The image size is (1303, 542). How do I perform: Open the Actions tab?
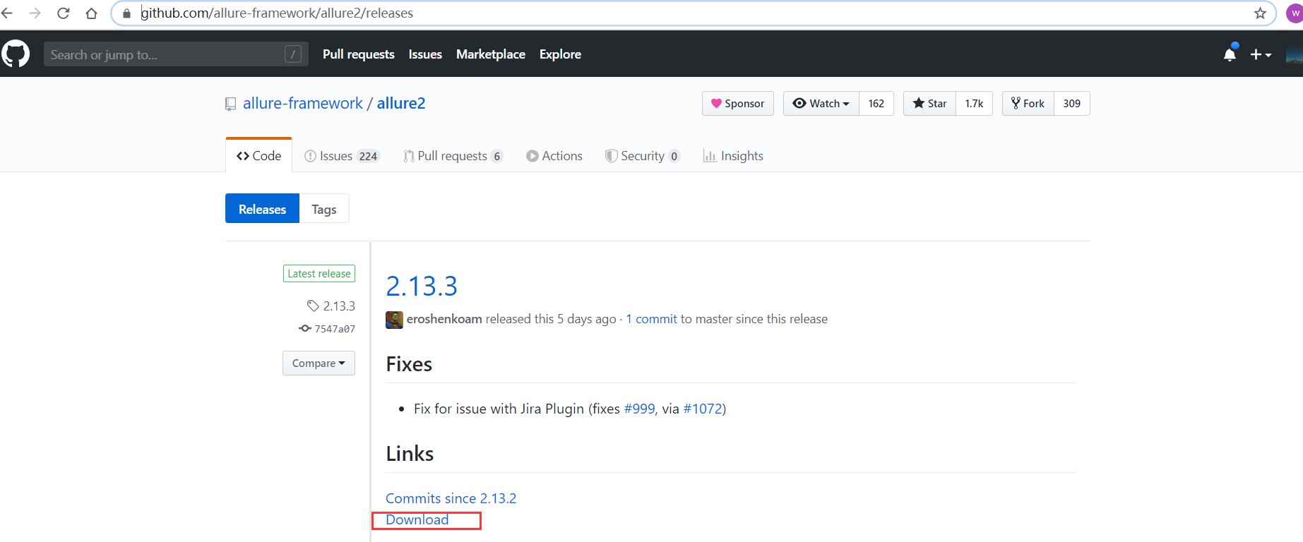pyautogui.click(x=554, y=156)
